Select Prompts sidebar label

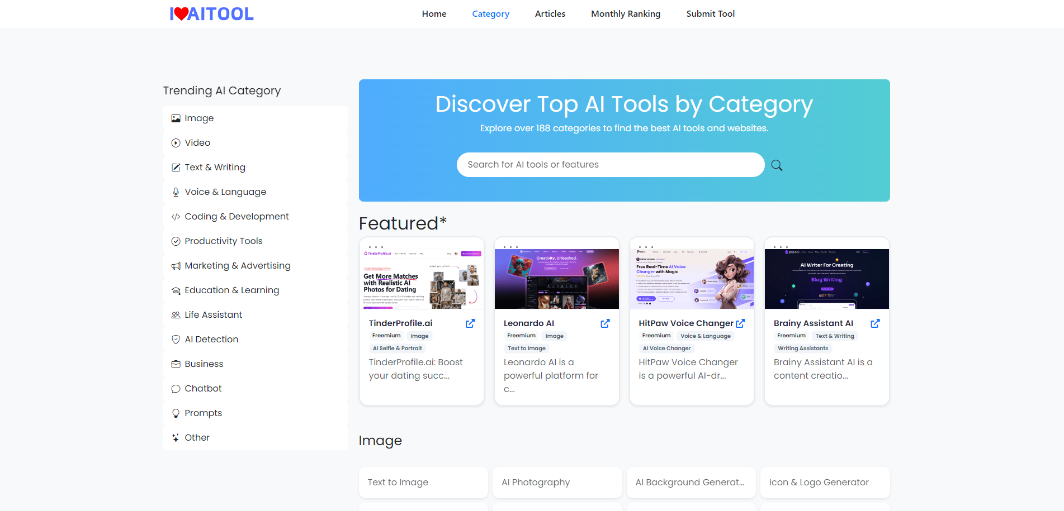pyautogui.click(x=204, y=413)
